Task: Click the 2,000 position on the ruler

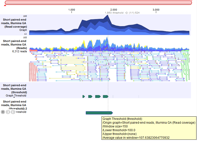Action: click(114, 10)
